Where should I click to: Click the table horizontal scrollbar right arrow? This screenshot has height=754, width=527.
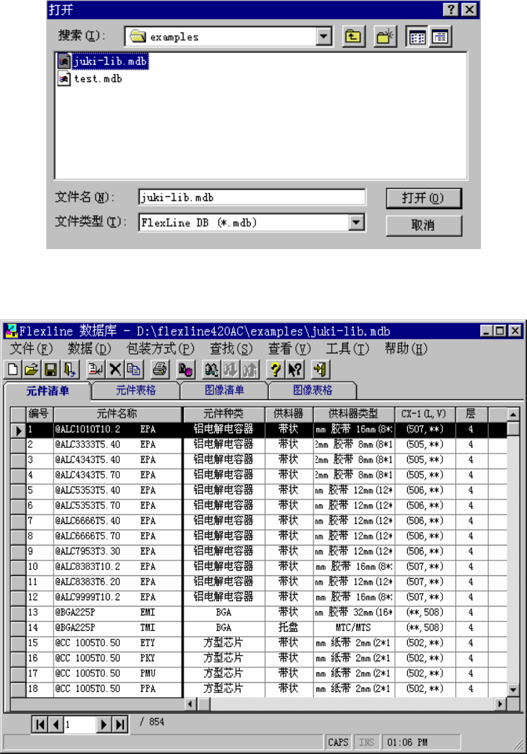tap(501, 704)
